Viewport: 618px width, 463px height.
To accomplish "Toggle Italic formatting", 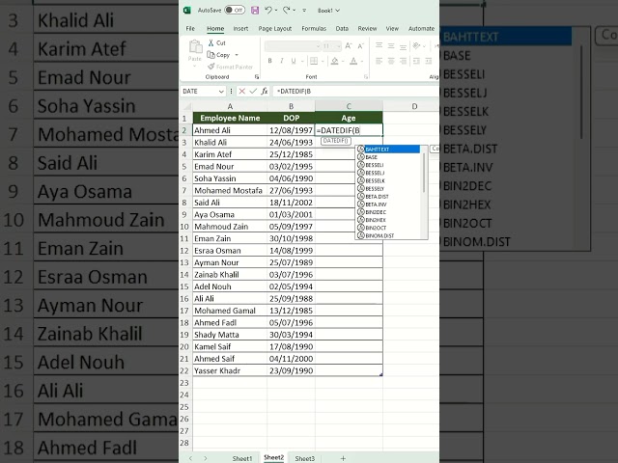I will (x=282, y=61).
